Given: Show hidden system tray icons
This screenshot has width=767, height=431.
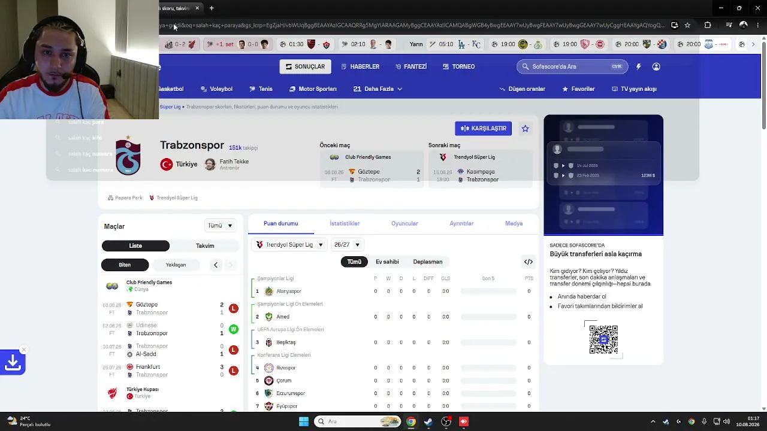Looking at the screenshot, I should (x=653, y=421).
